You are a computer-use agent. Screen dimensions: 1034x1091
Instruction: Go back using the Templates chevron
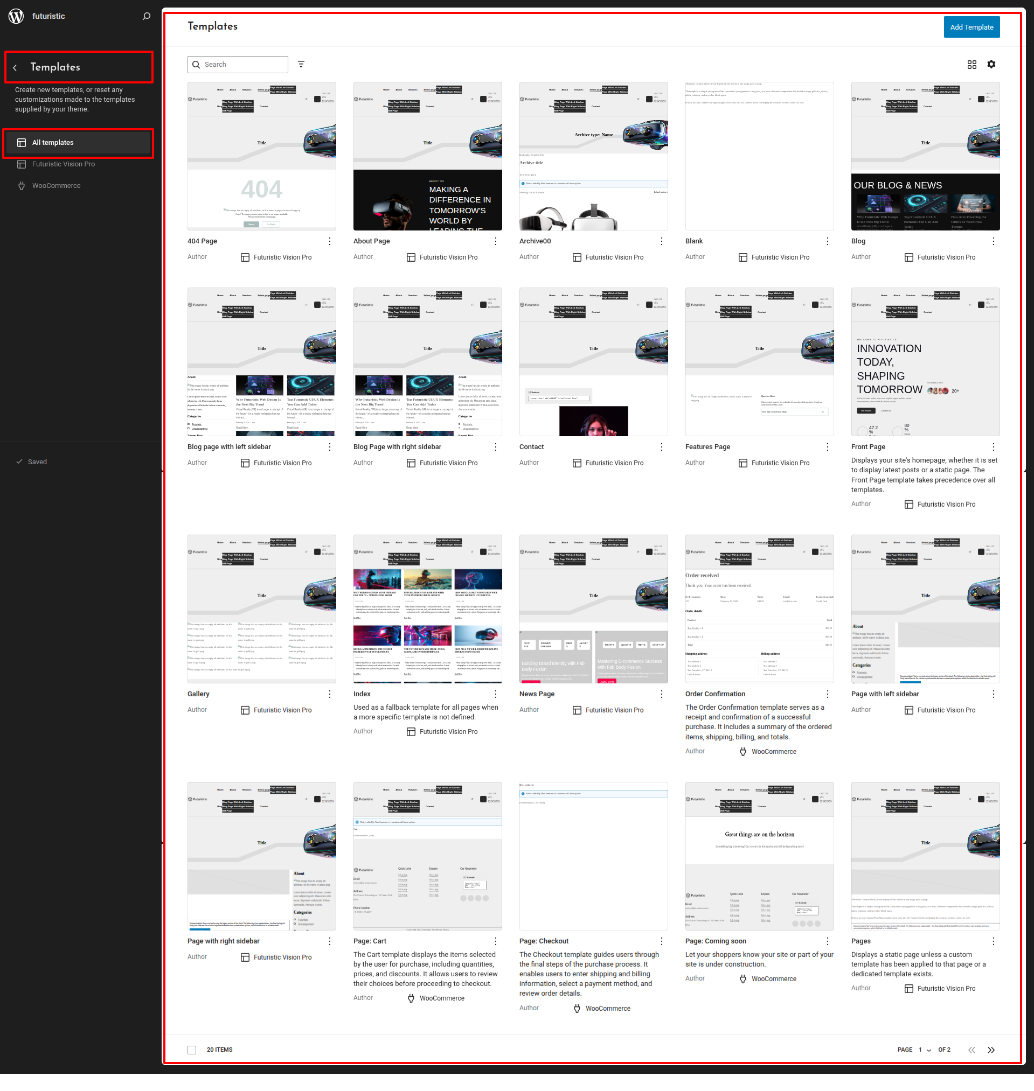coord(16,68)
